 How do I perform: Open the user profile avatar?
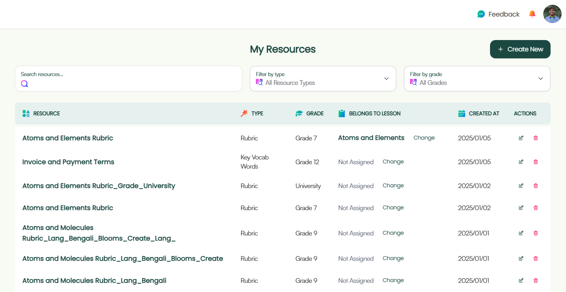coord(552,14)
